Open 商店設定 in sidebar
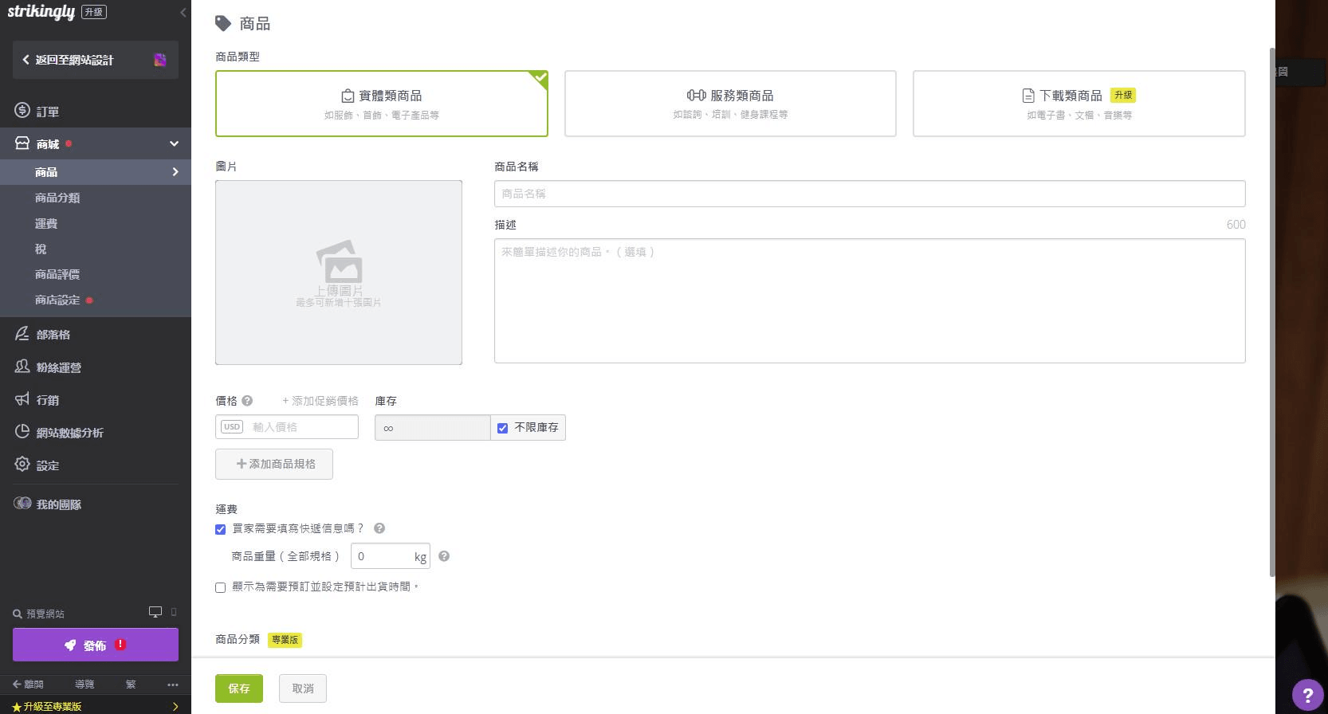This screenshot has width=1328, height=714. pos(57,300)
